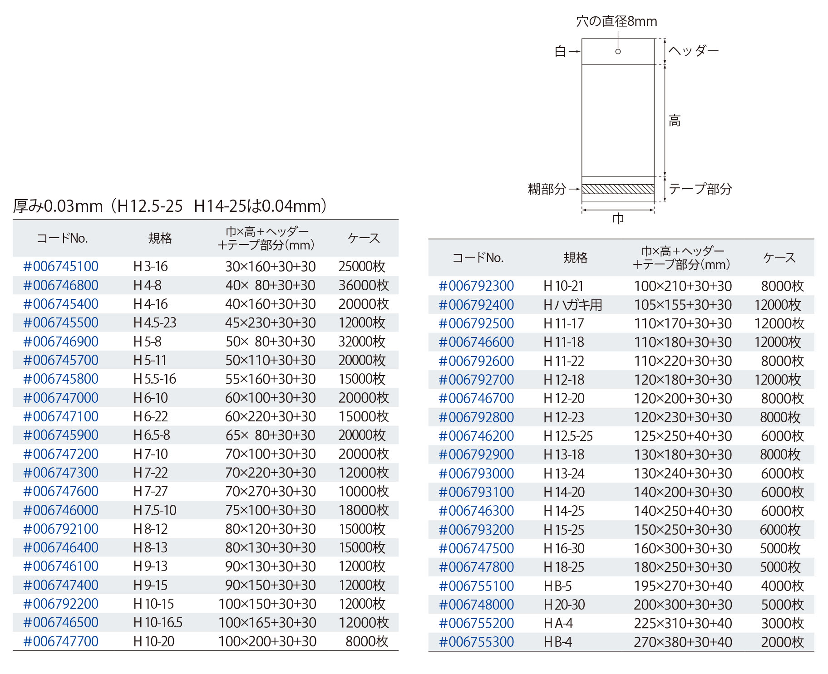Open the last code link #006755300
This screenshot has height=674, width=828.
(x=476, y=642)
